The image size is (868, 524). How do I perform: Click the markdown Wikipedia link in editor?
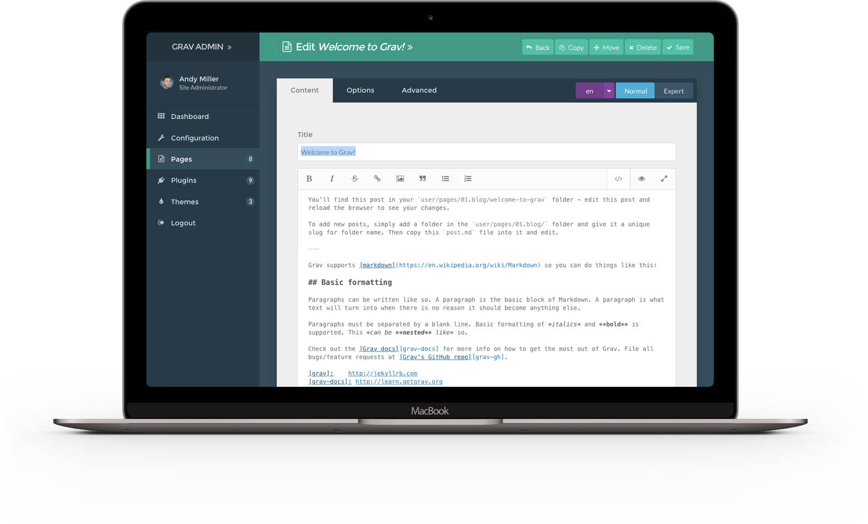[450, 265]
